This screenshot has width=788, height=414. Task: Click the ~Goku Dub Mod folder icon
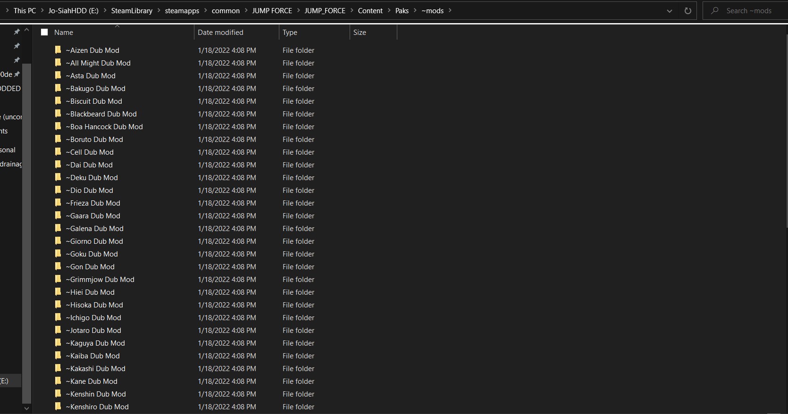[x=58, y=254]
